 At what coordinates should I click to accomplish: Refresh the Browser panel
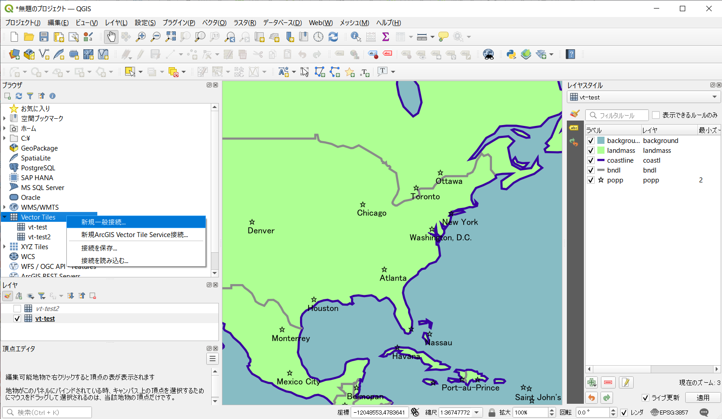tap(18, 95)
